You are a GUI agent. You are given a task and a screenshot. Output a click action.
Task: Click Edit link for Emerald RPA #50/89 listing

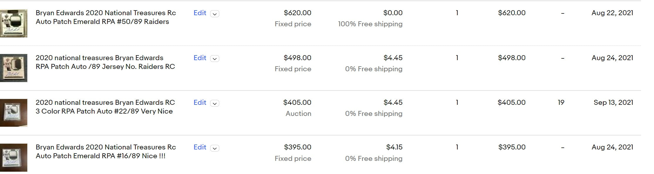200,13
